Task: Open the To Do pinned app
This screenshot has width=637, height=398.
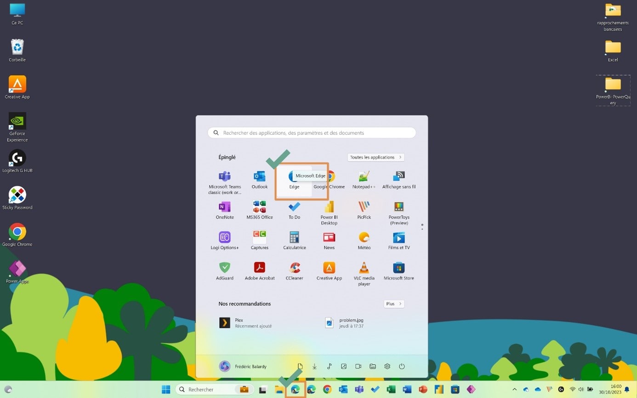Action: tap(294, 210)
